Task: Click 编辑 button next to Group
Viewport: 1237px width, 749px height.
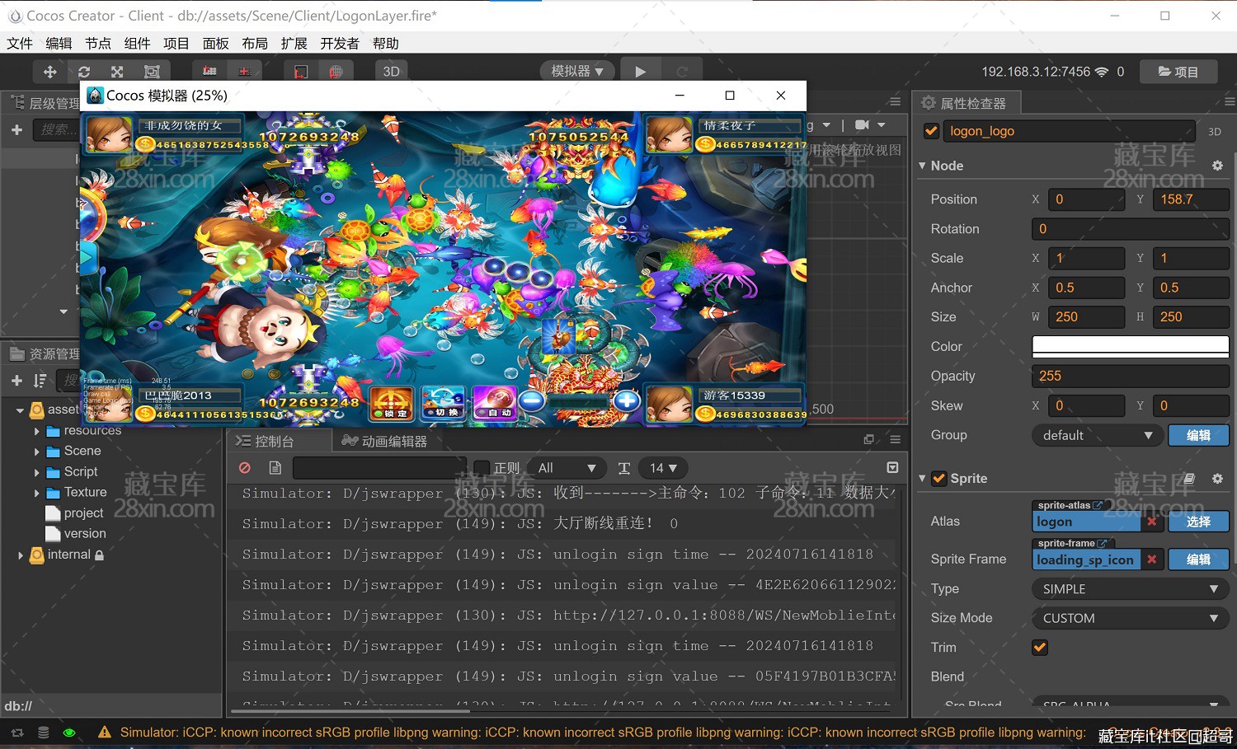Action: (x=1198, y=435)
